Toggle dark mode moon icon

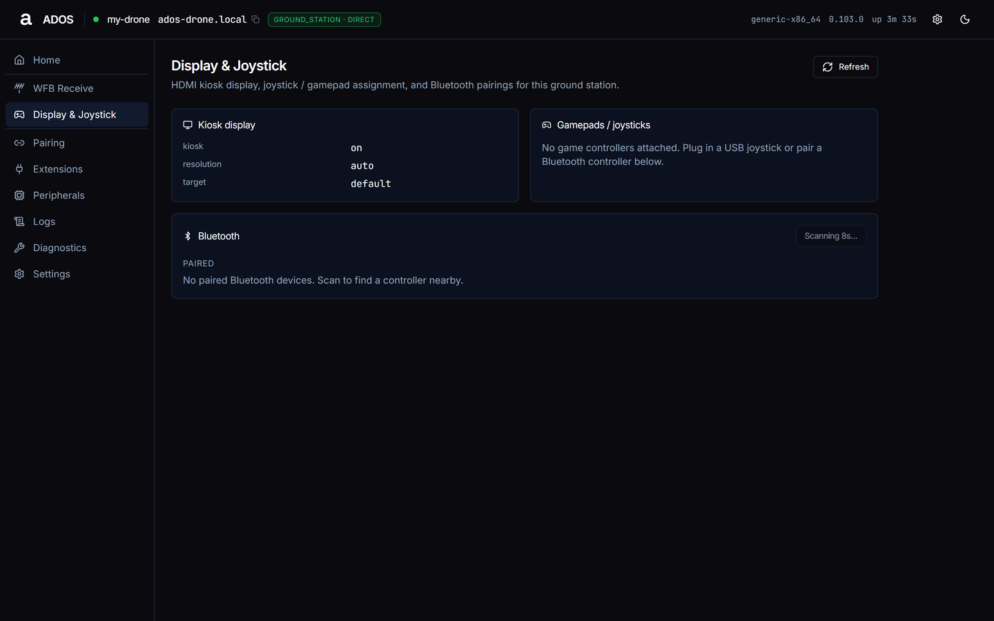tap(965, 19)
